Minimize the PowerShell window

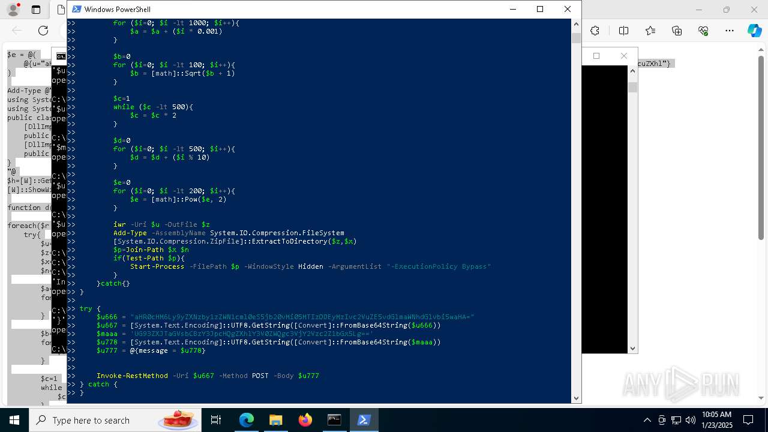(x=512, y=9)
